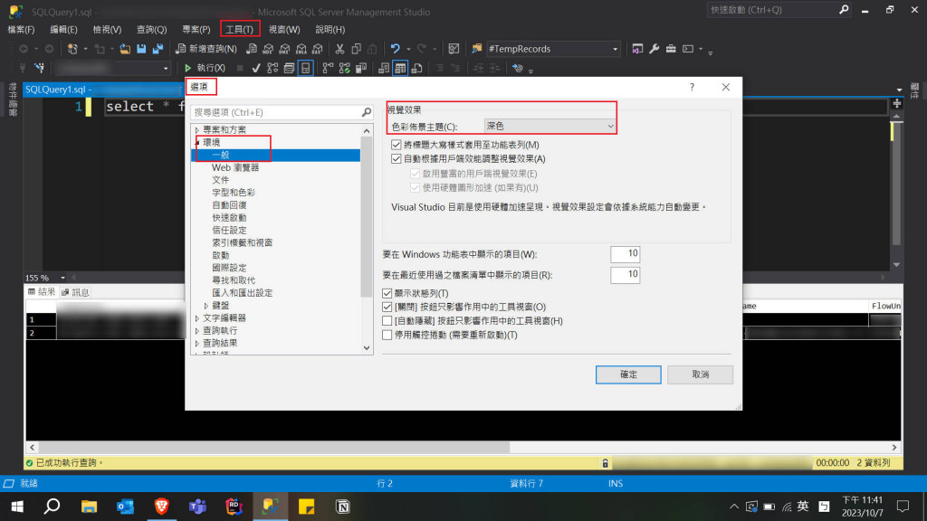Toggle 顯示狀態列(T) checkbox
Screen dimensions: 927x521
point(387,293)
